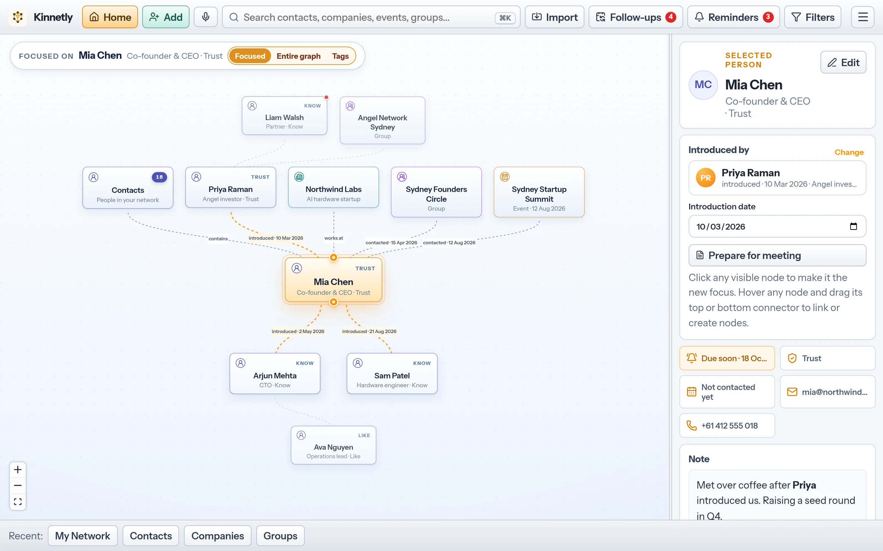
Task: Click Change link for Introduced by
Action: [849, 152]
